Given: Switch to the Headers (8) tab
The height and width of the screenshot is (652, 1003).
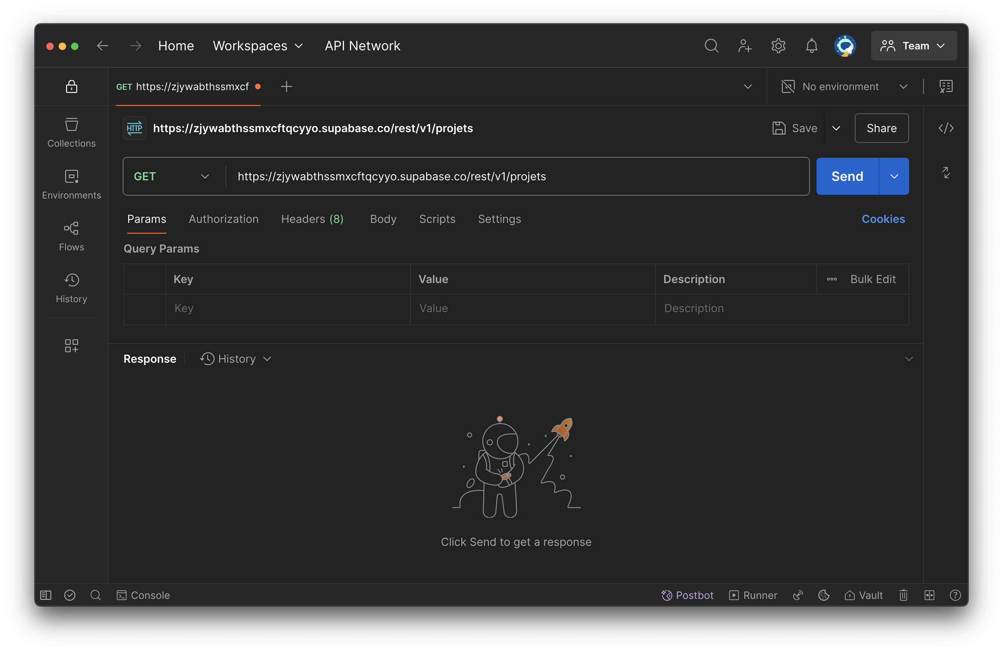Looking at the screenshot, I should [312, 219].
